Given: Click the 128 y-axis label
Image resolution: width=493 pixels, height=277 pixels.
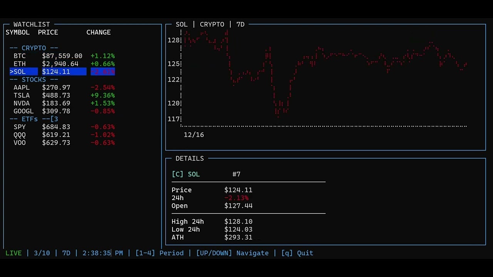Looking at the screenshot, I should pos(174,40).
